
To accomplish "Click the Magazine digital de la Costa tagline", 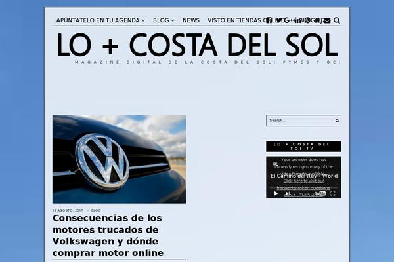I will pyautogui.click(x=208, y=62).
